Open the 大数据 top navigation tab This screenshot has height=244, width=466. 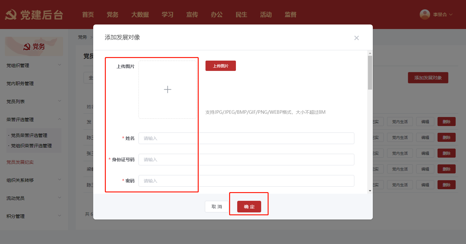(140, 15)
